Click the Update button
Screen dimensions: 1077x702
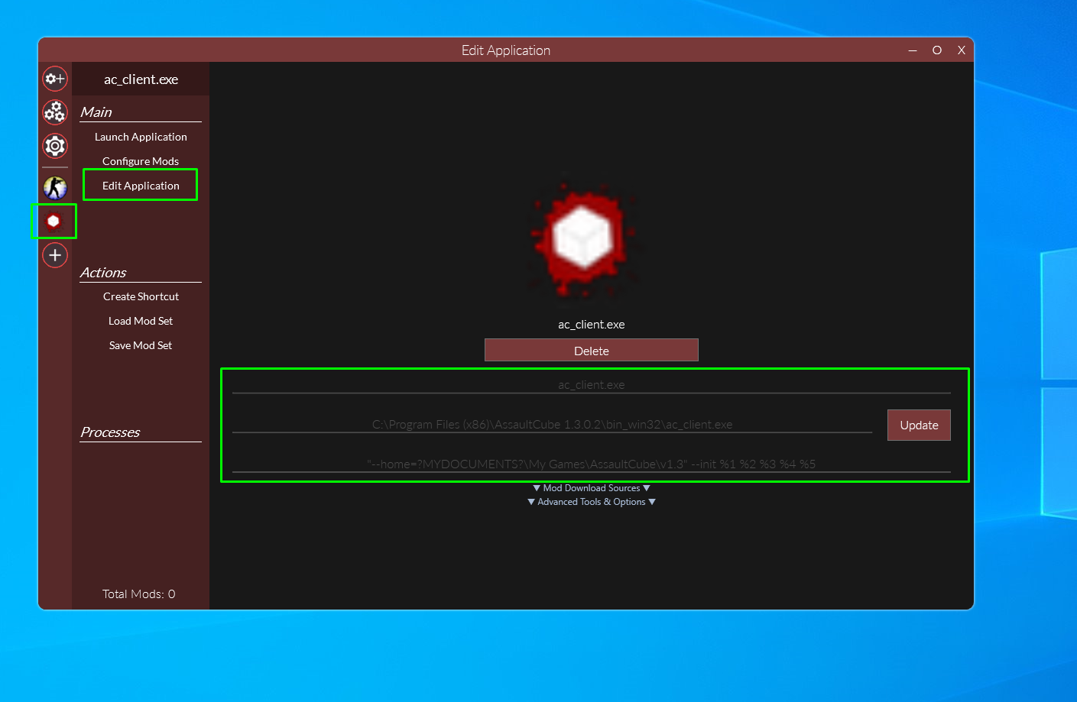[918, 425]
